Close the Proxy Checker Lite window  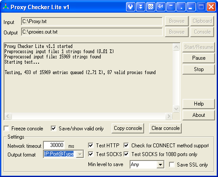[211, 7]
